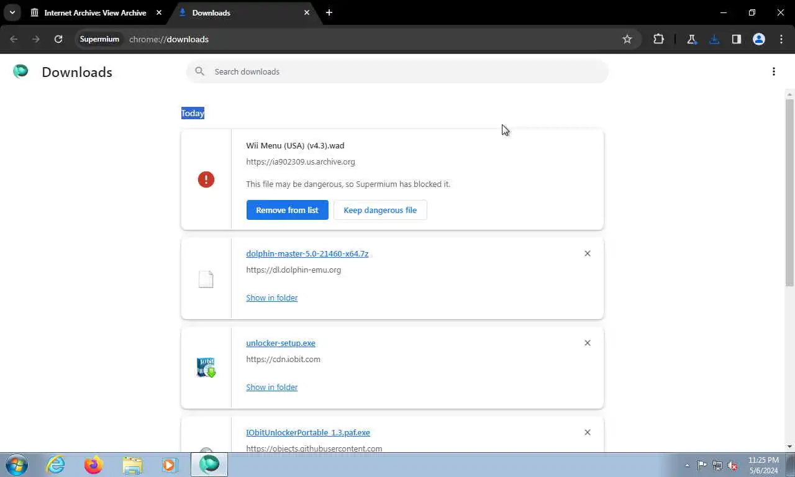Open the IObitUnlockerPortable_1.3.paf.exe link

coord(308,432)
